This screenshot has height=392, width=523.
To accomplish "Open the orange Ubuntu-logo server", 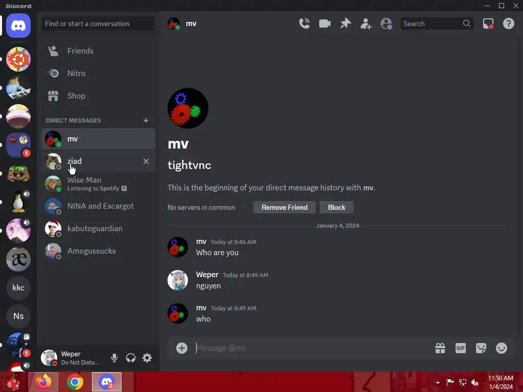I will [18, 59].
